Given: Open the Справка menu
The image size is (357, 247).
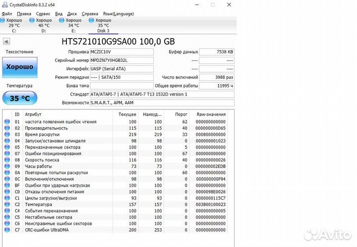Looking at the screenshot, I should click(x=90, y=14).
